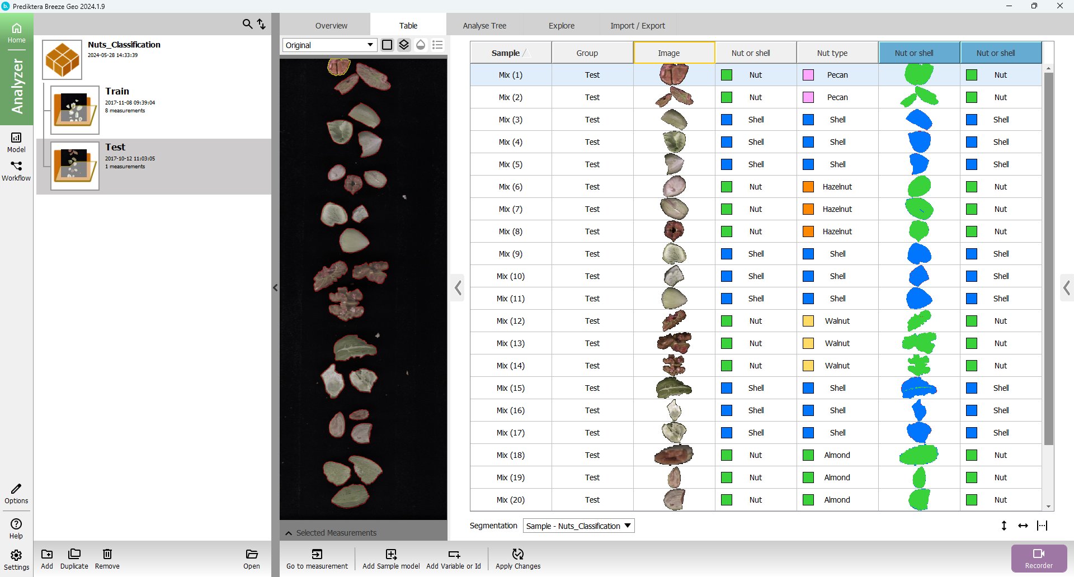This screenshot has height=577, width=1074.
Task: Click the Duplicate icon
Action: click(x=74, y=554)
